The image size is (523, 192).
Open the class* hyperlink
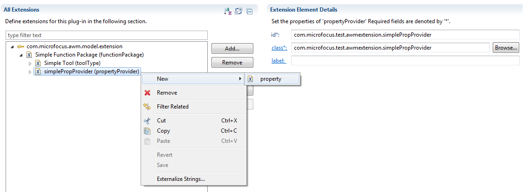pos(279,48)
